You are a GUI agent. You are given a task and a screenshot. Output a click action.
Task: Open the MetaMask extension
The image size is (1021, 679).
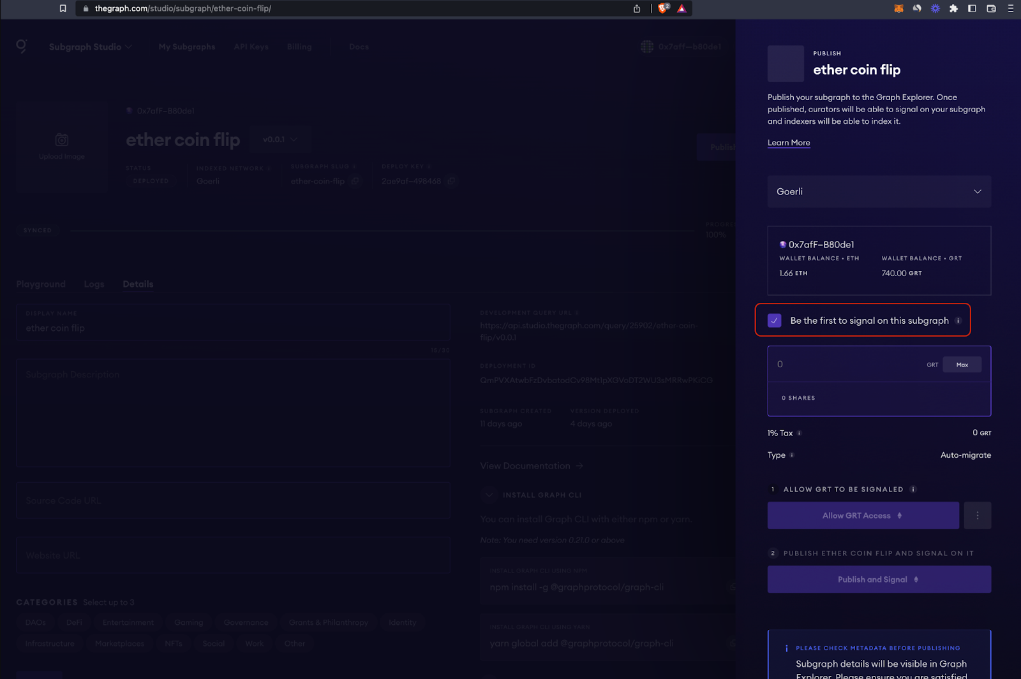(898, 8)
